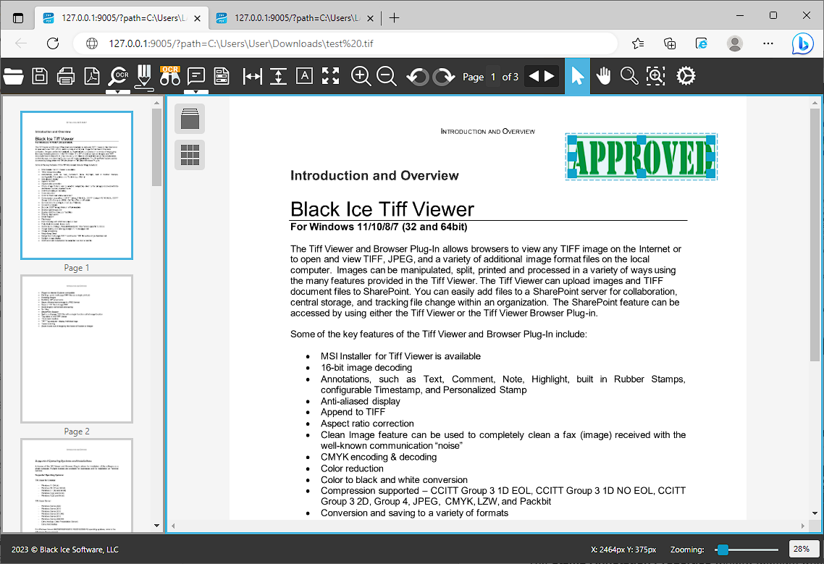Select the third page thumbnail
824x564 pixels.
coord(77,485)
